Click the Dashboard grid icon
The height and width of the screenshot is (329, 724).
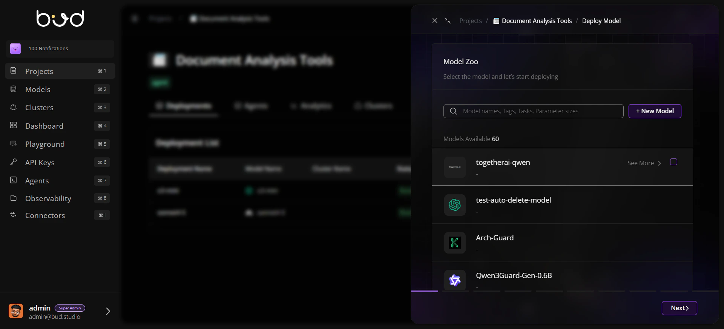13,125
